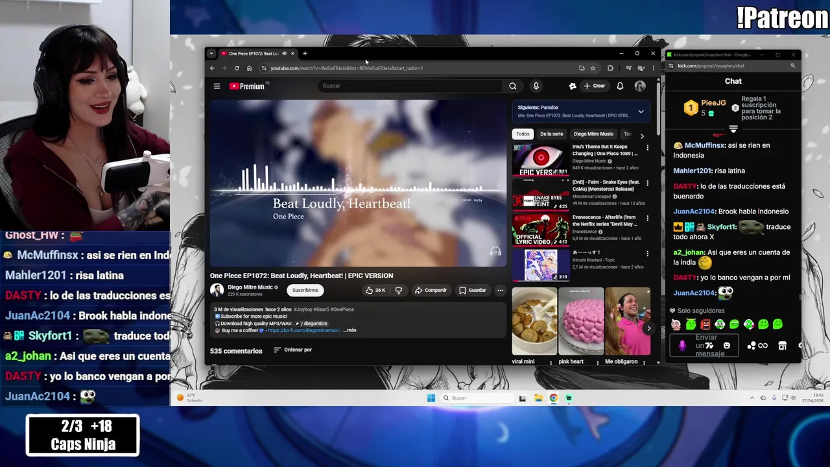Open Chrome tab search dropdown arrow
The height and width of the screenshot is (467, 830).
click(211, 53)
